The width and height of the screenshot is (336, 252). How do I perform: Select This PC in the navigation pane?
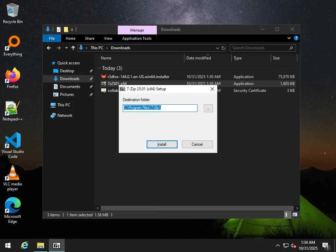pyautogui.click(x=64, y=105)
